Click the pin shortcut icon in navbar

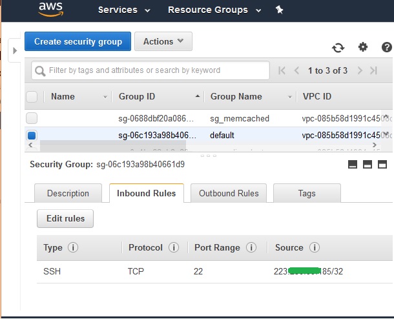pos(279,10)
